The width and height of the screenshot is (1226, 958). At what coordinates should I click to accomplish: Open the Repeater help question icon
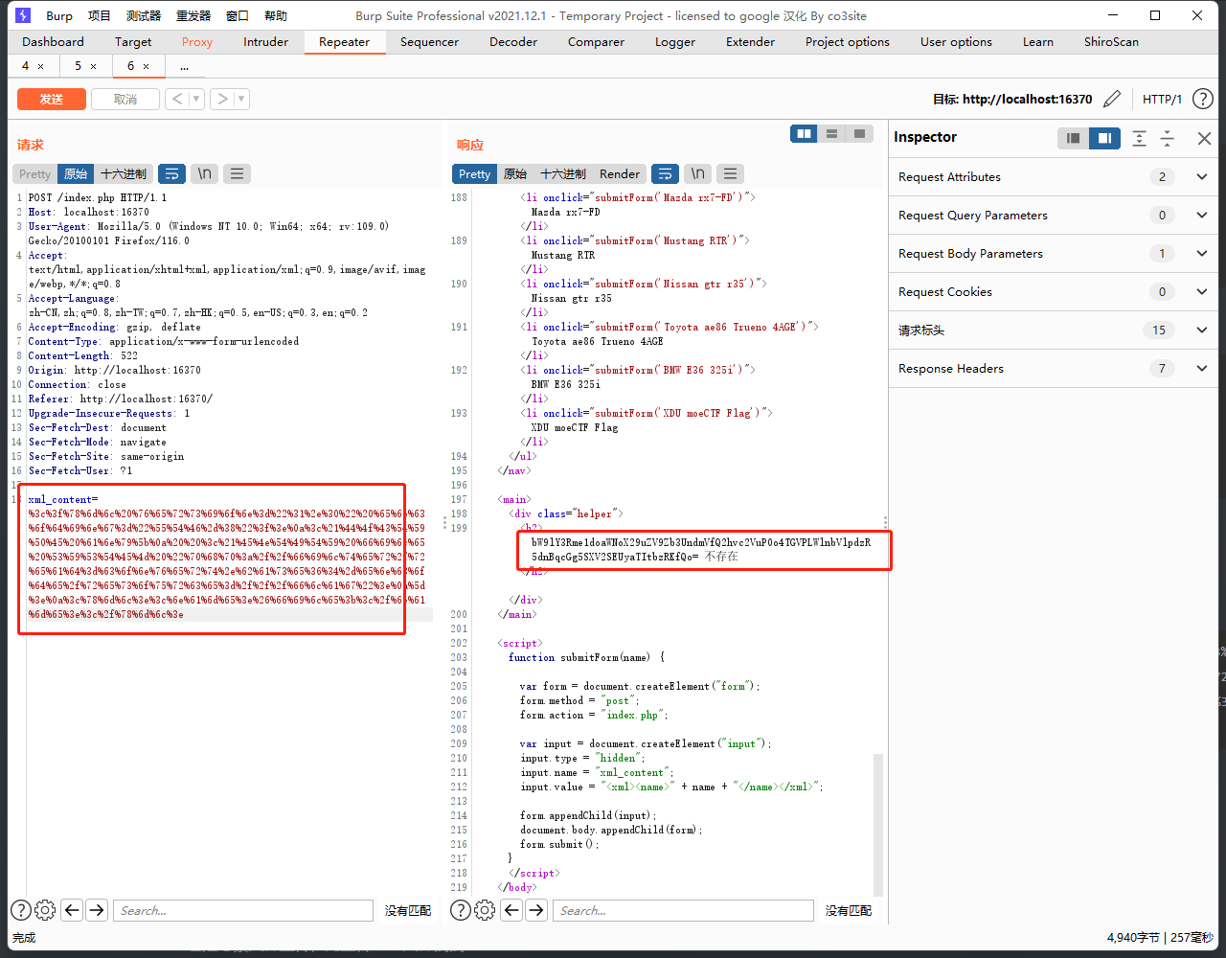(x=1202, y=99)
